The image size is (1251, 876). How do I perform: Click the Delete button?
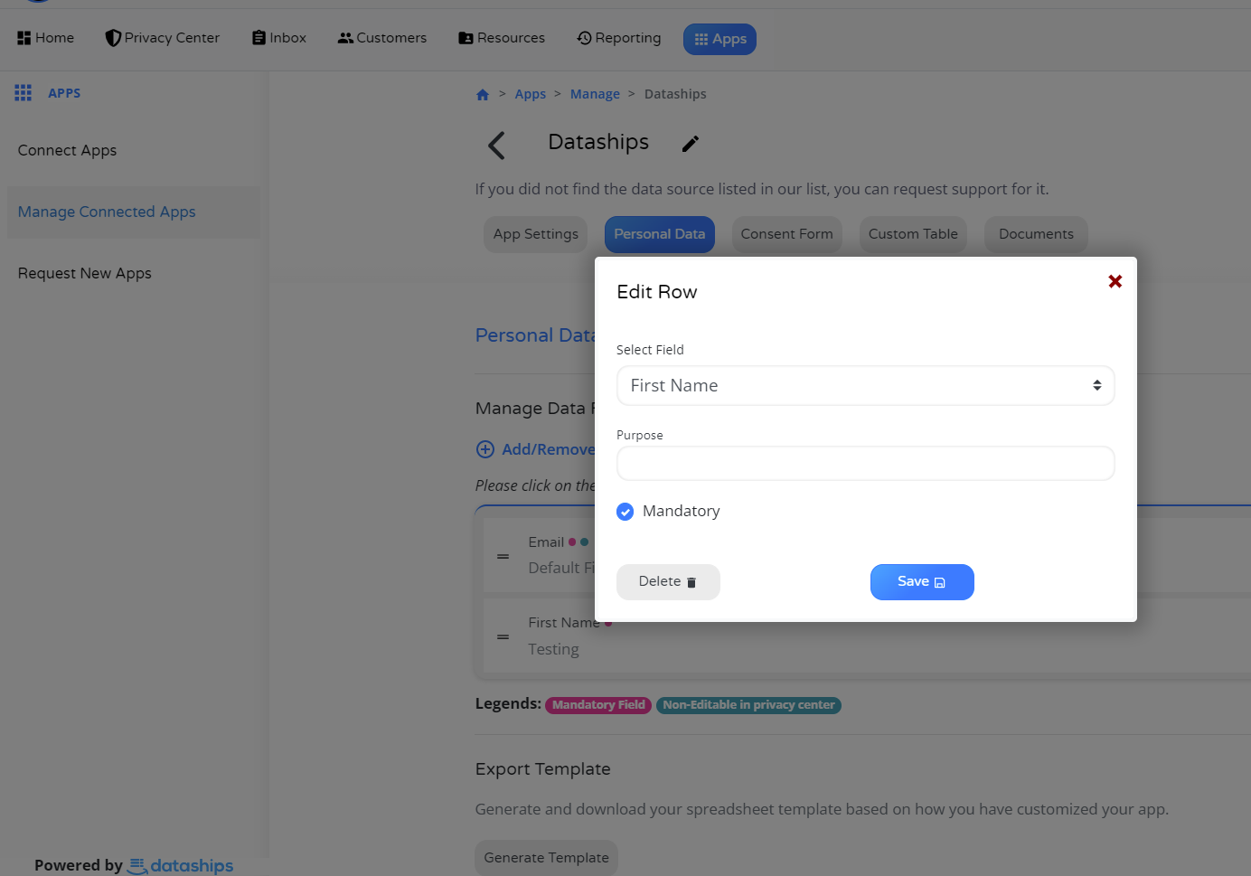[x=668, y=582]
